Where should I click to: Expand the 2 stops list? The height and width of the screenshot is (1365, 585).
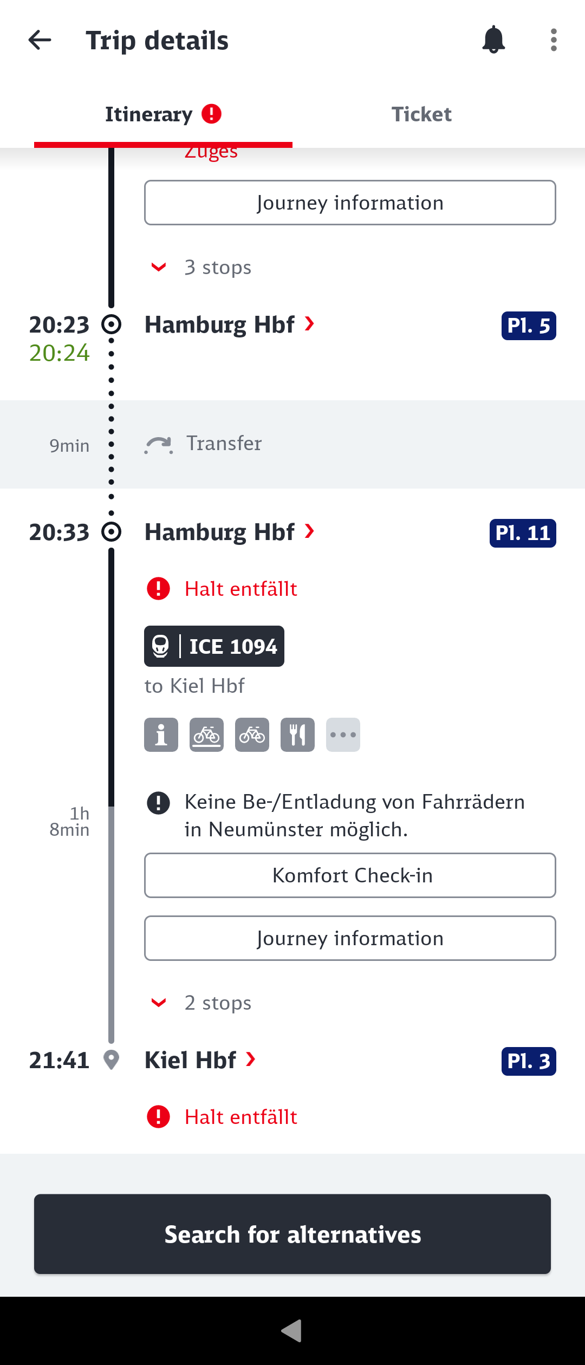pyautogui.click(x=201, y=1003)
